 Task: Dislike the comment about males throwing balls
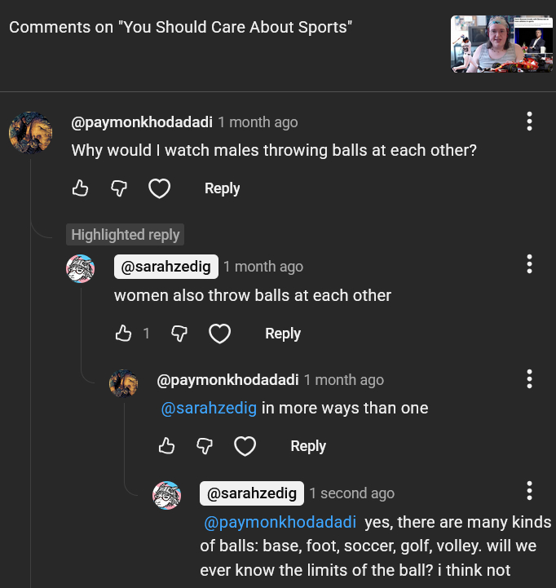click(119, 188)
